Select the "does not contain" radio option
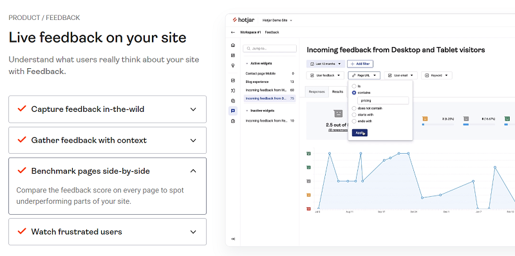 coord(353,108)
